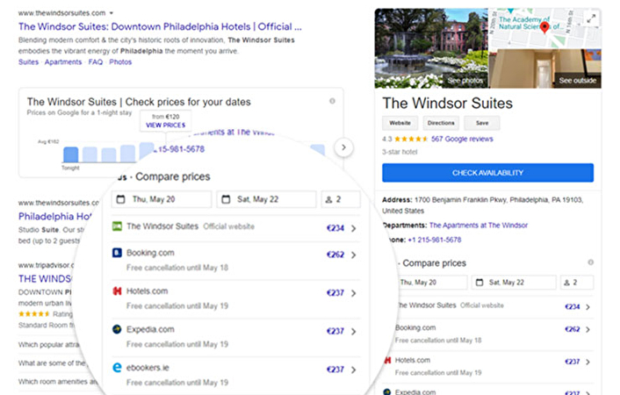Click the info icon in price check card

332,101
